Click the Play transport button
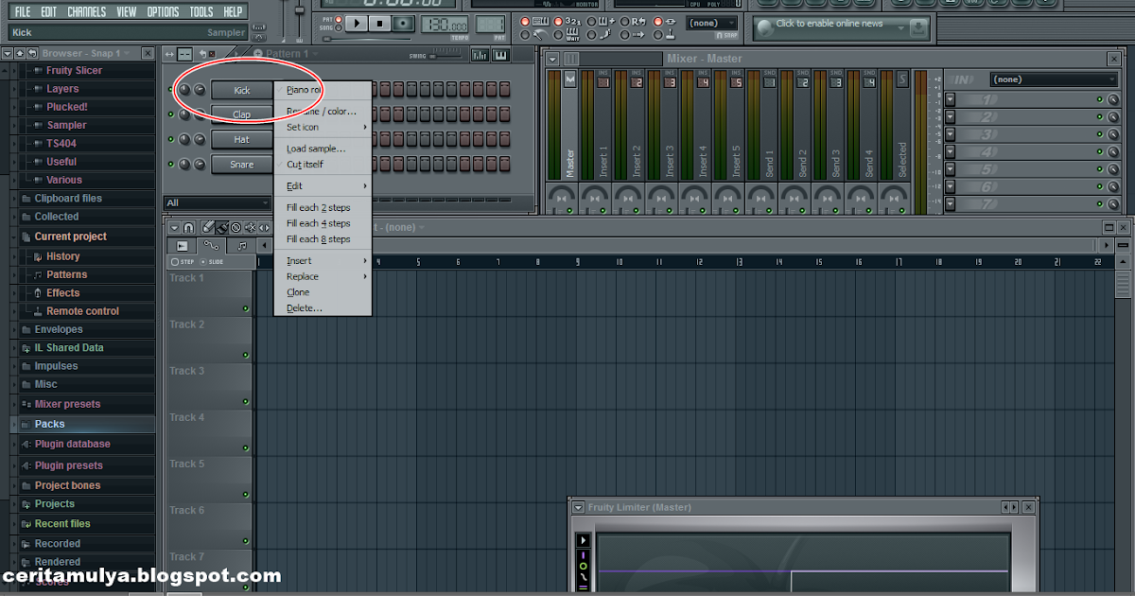Viewport: 1135px width, 596px height. click(356, 23)
